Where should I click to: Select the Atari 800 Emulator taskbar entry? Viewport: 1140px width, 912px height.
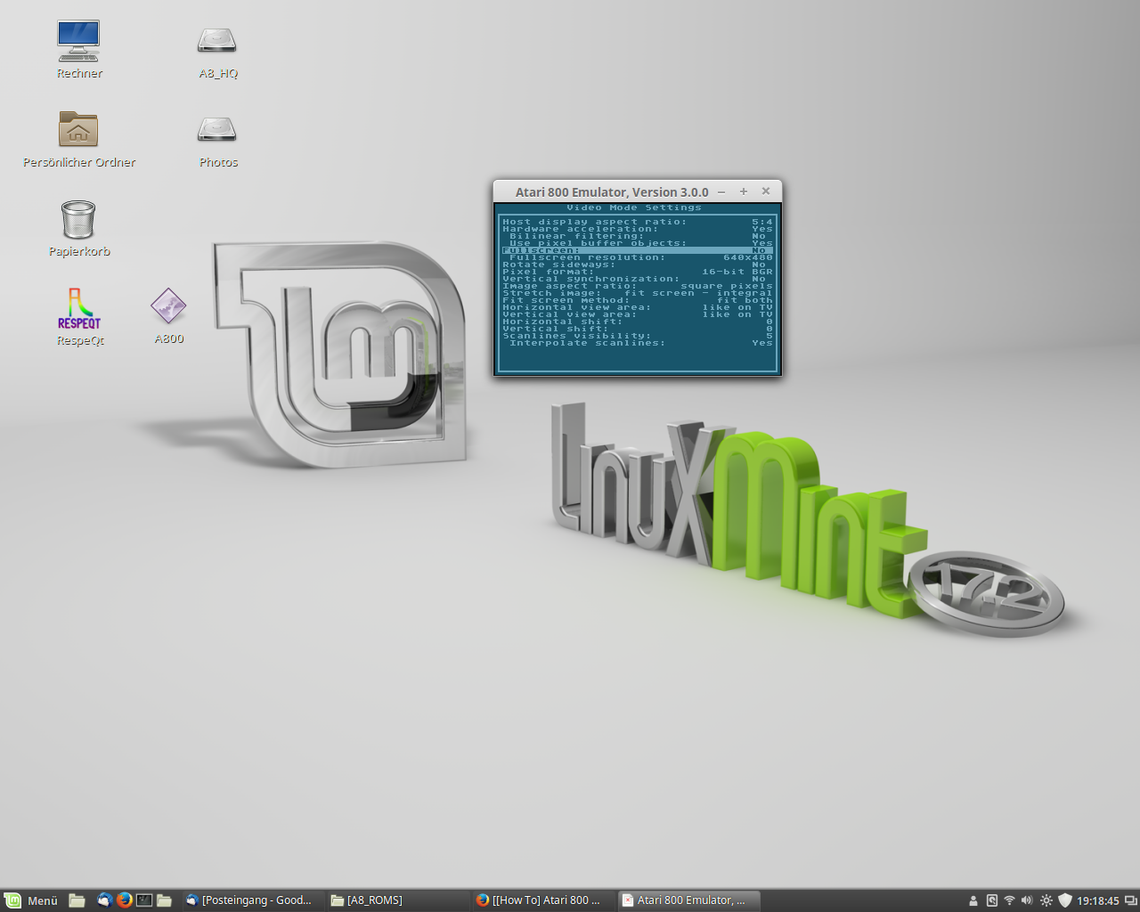688,900
